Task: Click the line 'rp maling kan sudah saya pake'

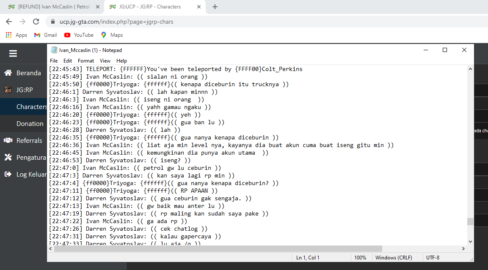Action: pos(159,213)
